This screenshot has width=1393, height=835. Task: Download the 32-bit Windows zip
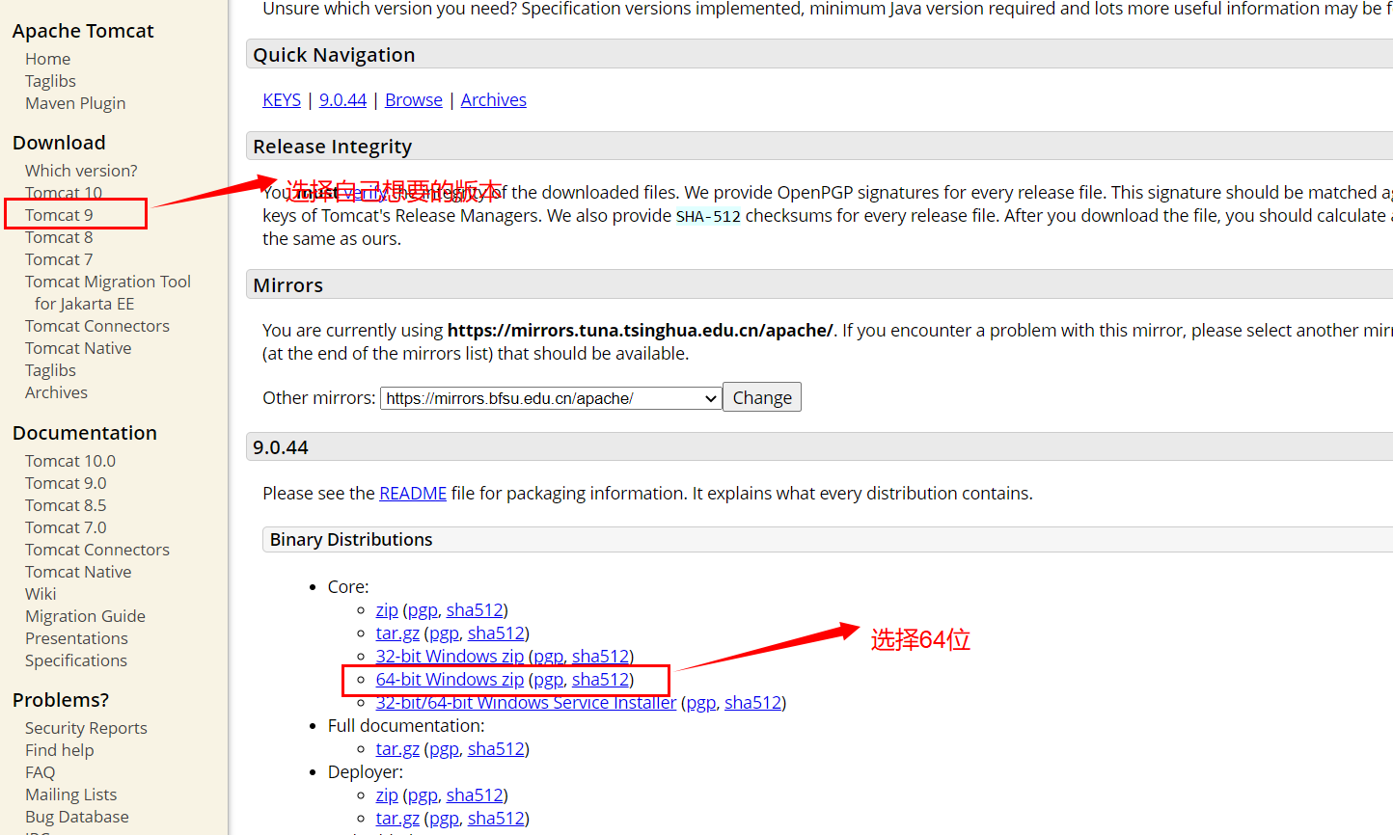tap(450, 657)
